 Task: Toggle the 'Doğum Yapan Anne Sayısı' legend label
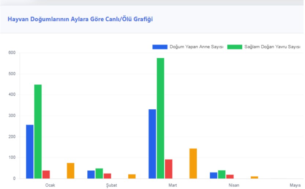(196, 47)
